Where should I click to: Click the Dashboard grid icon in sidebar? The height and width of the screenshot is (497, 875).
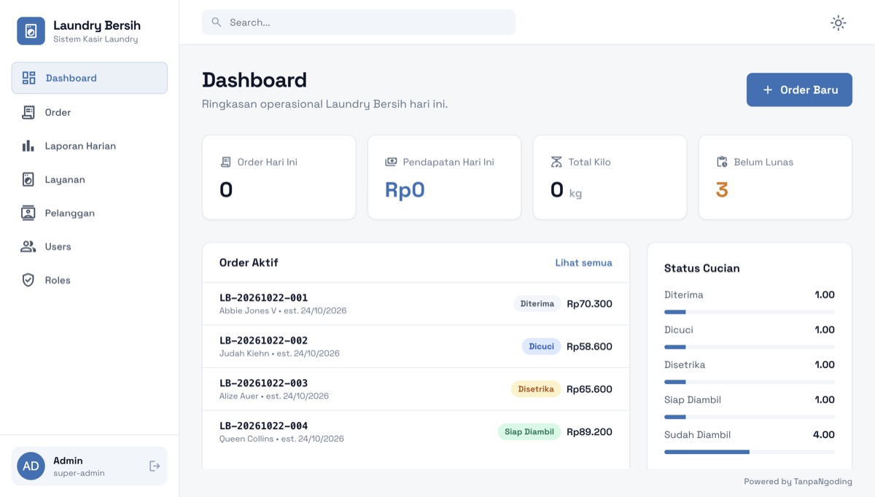tap(28, 78)
